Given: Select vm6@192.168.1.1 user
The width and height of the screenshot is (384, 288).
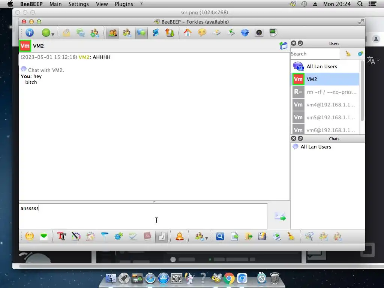Looking at the screenshot, I should (325, 129).
